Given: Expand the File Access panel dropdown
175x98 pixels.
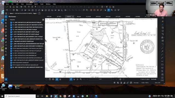Looking at the screenshot, I should coord(17,17).
